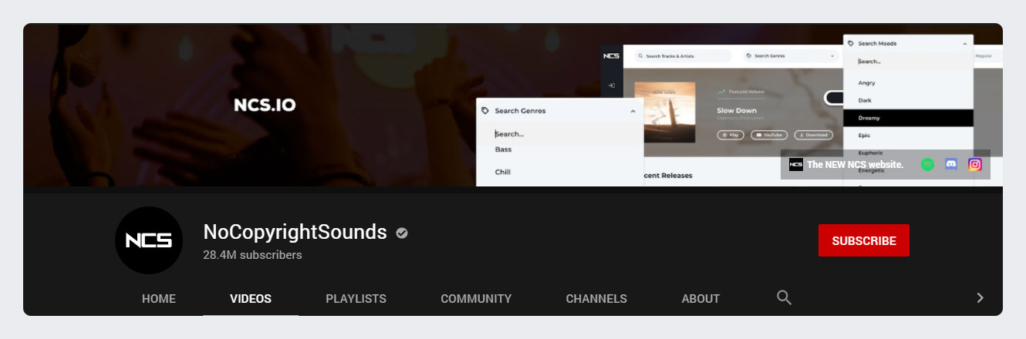Viewport: 1026px width, 339px height.
Task: Click the NCS channel avatar
Action: (x=149, y=240)
